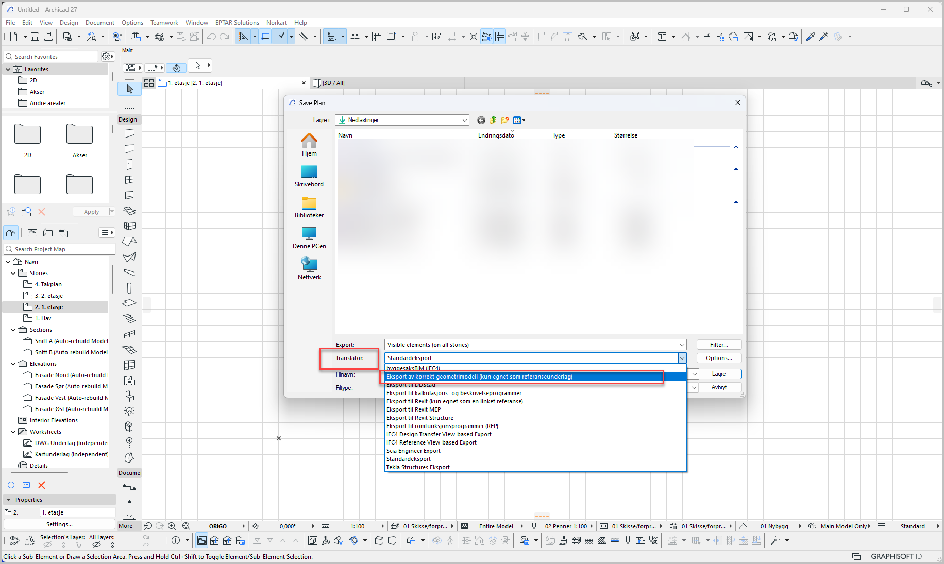Select the Arrow tool in the toolbox
The height and width of the screenshot is (564, 944).
[129, 89]
